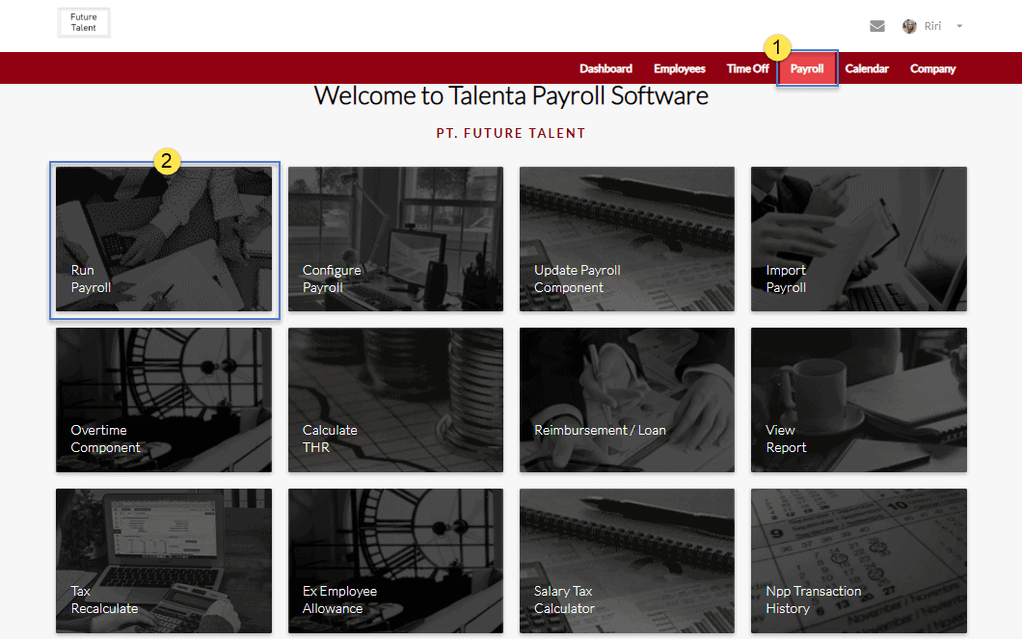Open the Payroll menu tab
Viewport: 1022px width, 639px height.
pyautogui.click(x=807, y=68)
